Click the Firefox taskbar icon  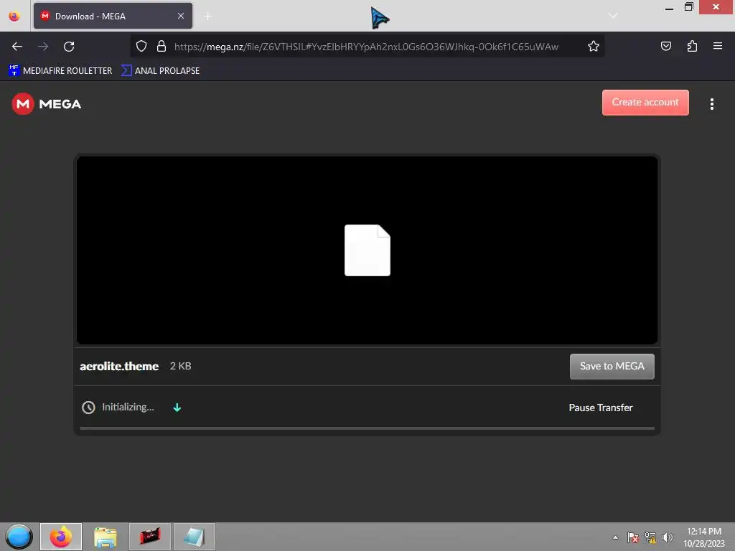pos(61,537)
